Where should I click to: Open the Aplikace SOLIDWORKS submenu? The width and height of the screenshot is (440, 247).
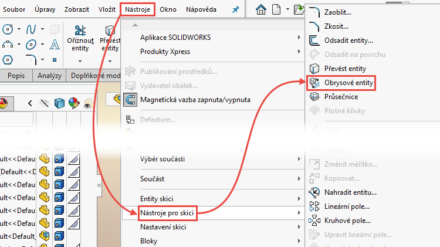click(x=214, y=38)
